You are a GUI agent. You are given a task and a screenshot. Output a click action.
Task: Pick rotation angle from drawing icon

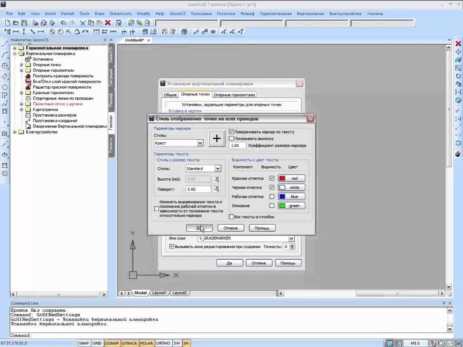point(217,189)
